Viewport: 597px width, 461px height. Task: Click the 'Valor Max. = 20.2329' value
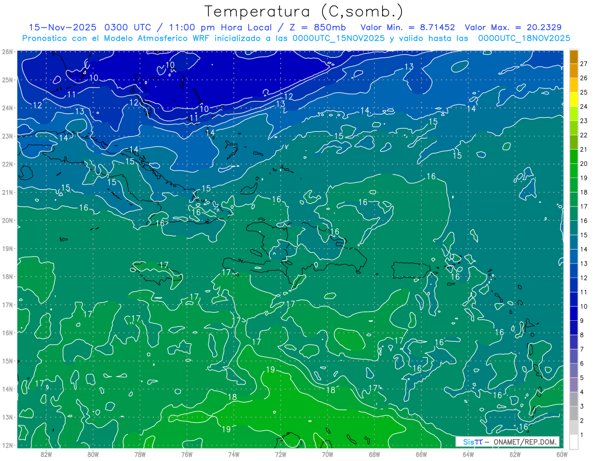pos(513,27)
